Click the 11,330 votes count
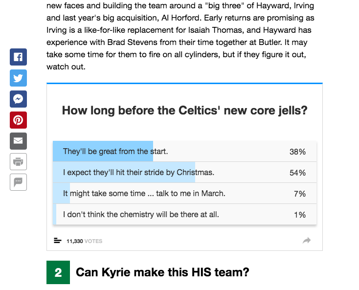359x290 pixels. [x=84, y=241]
